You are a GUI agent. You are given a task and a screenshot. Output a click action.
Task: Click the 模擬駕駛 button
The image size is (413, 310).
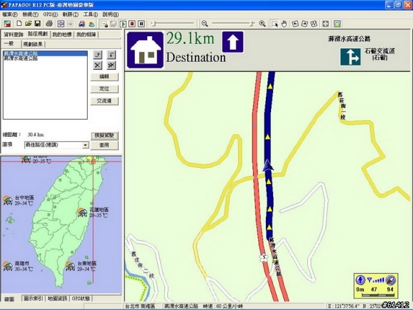105,136
